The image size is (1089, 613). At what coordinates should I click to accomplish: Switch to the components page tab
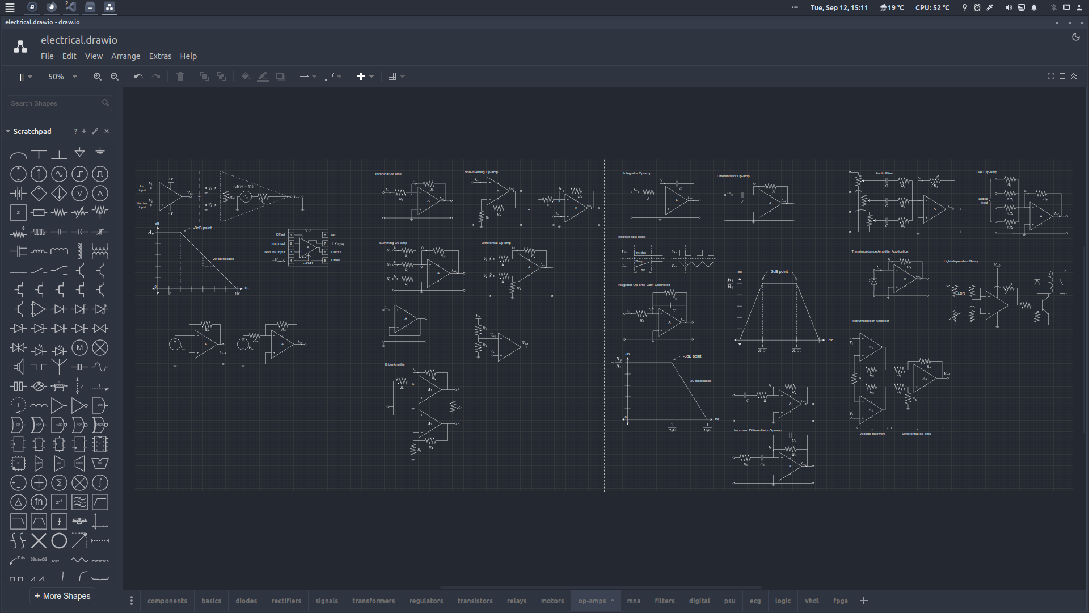click(167, 601)
